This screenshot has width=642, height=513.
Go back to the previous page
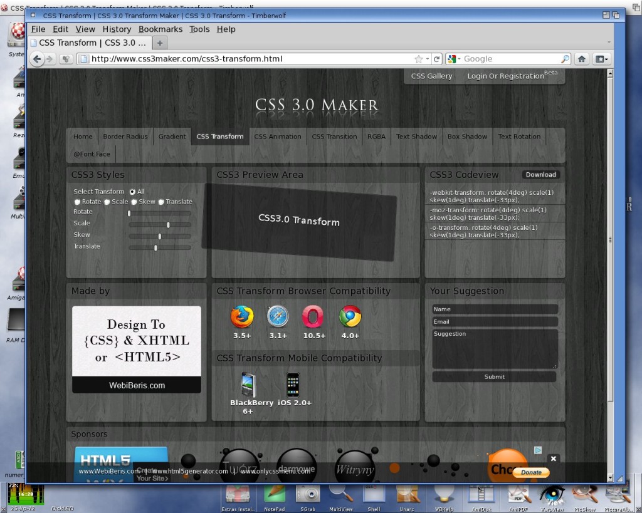pyautogui.click(x=37, y=59)
